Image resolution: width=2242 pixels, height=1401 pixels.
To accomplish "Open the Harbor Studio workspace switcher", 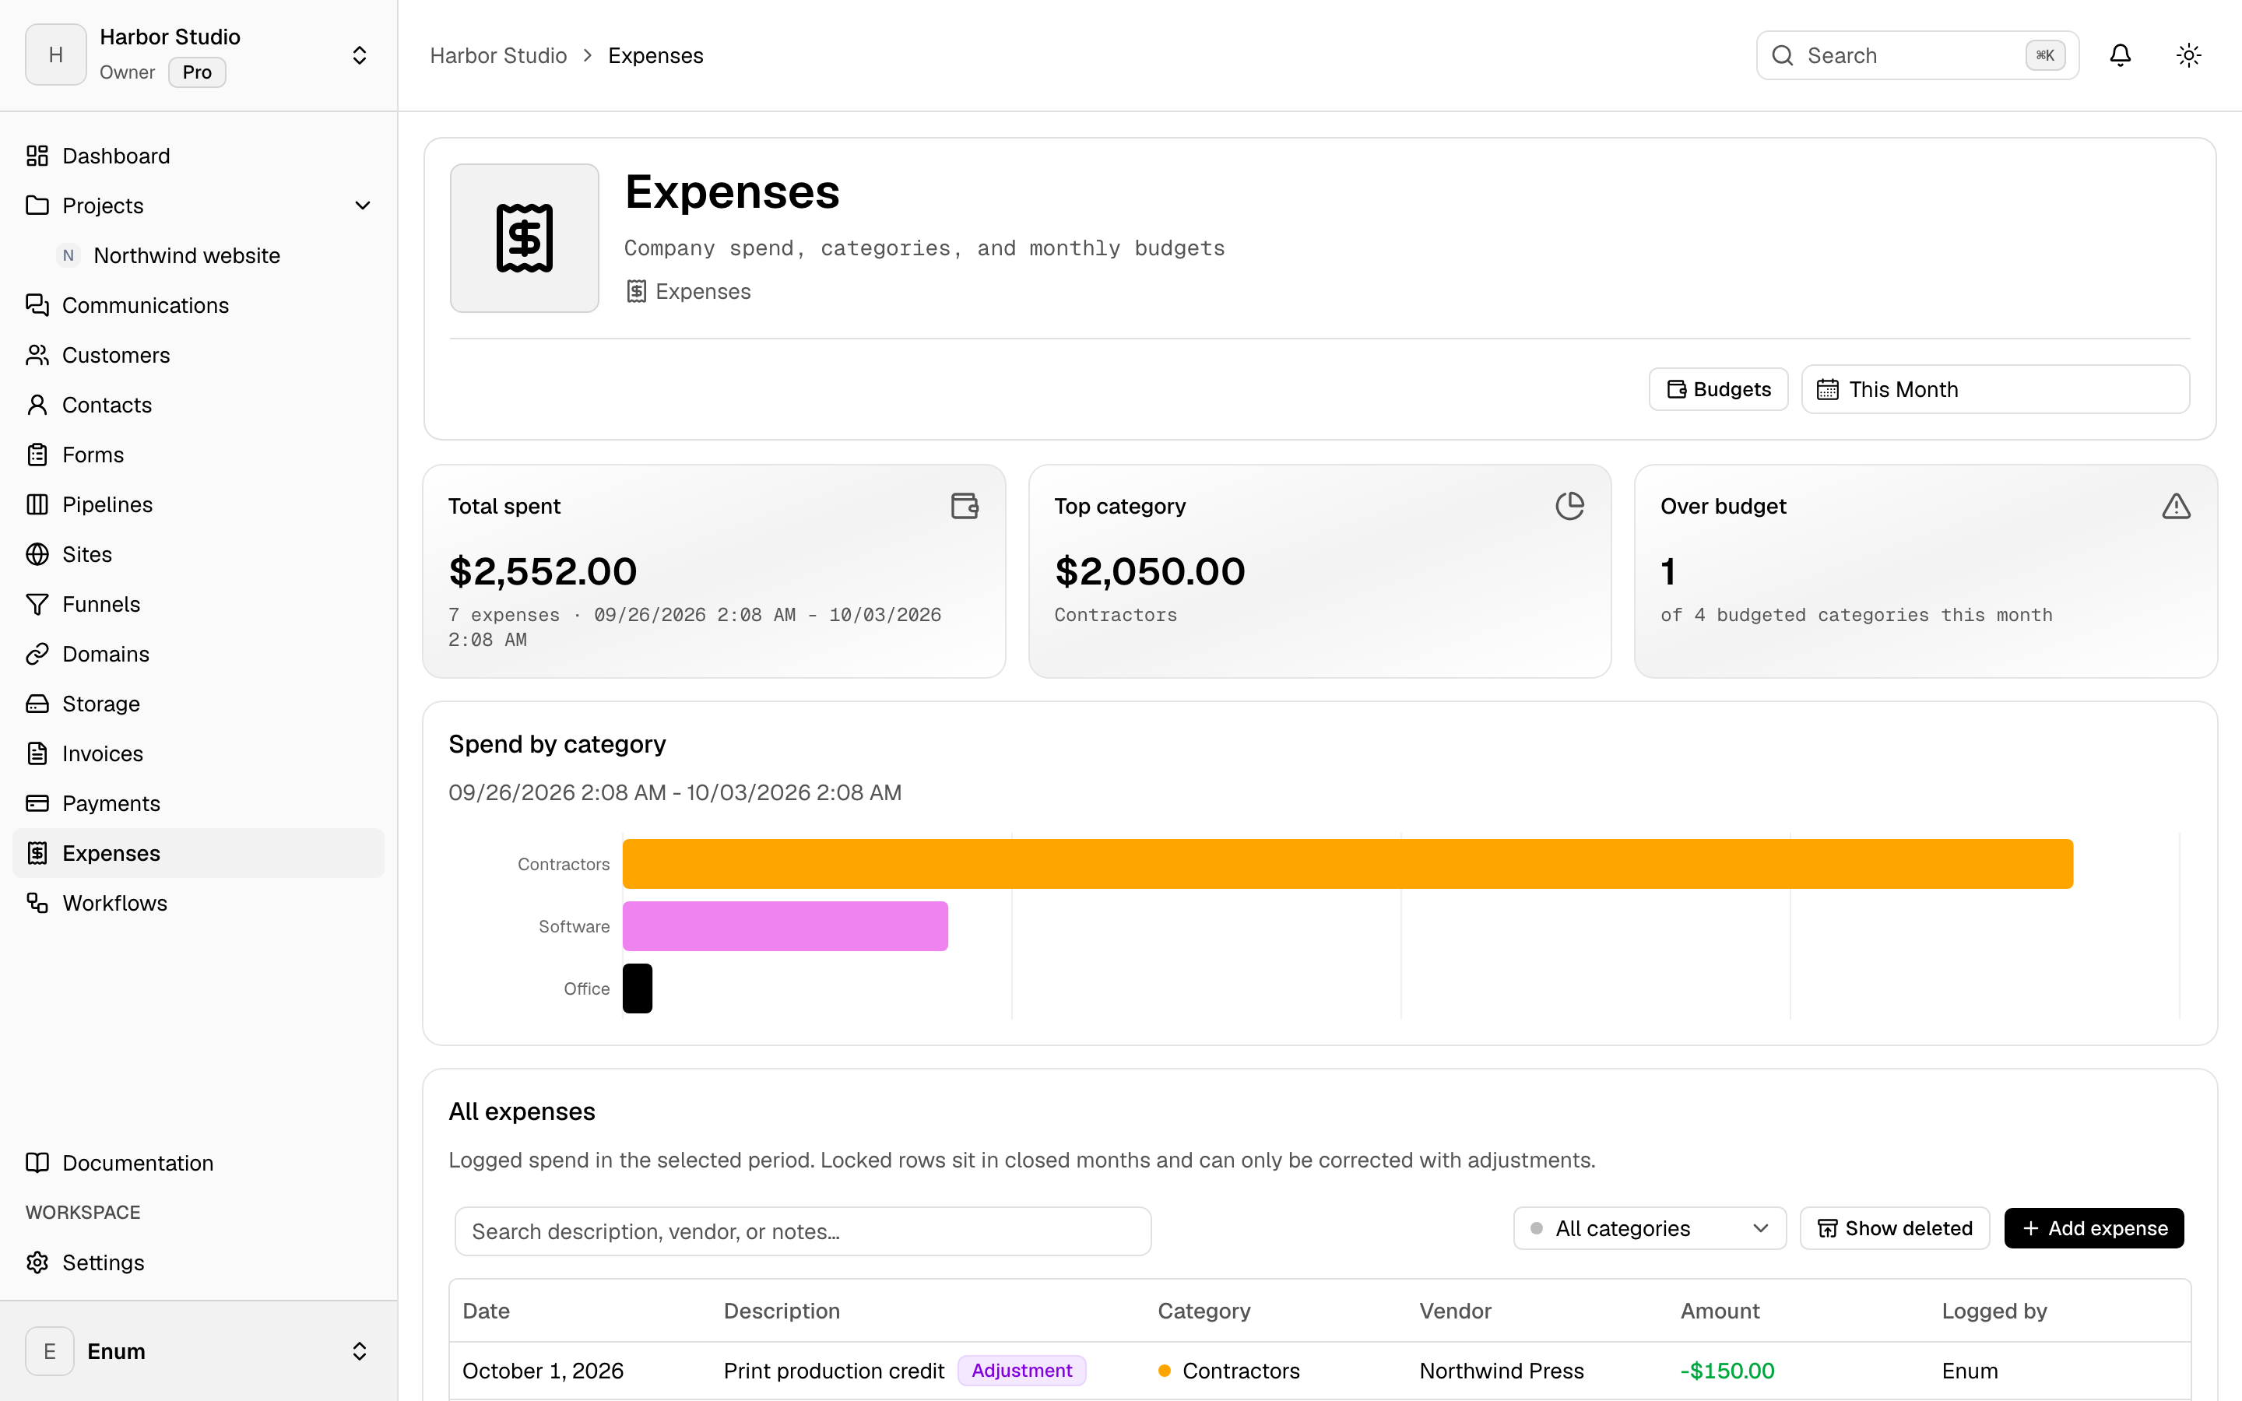I will (x=199, y=55).
